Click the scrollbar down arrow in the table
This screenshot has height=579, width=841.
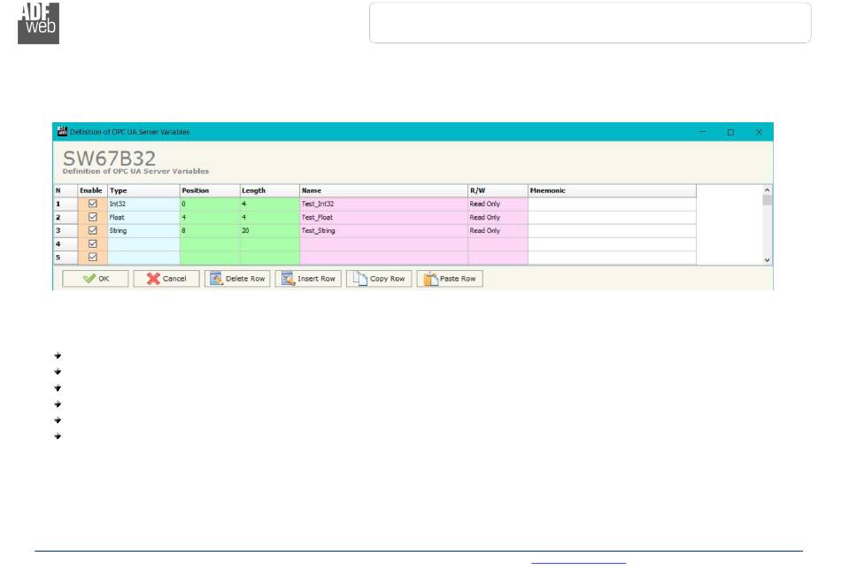click(x=767, y=259)
